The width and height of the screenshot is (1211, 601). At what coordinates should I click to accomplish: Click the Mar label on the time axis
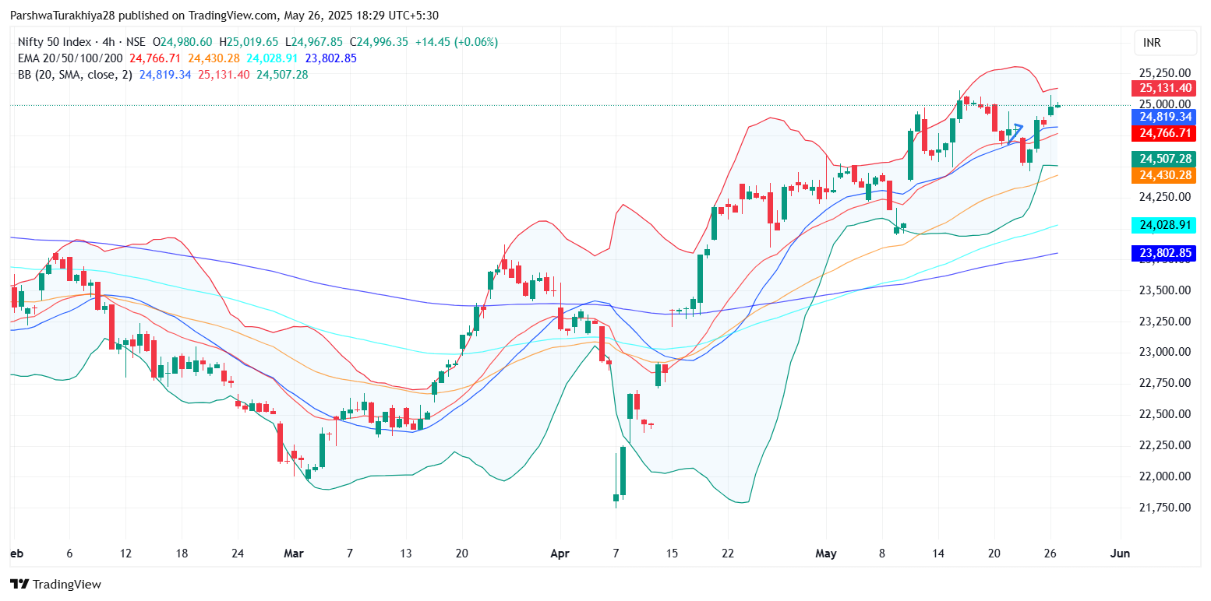[x=293, y=554]
